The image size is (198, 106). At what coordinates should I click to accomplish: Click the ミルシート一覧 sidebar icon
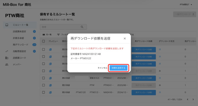(7, 25)
